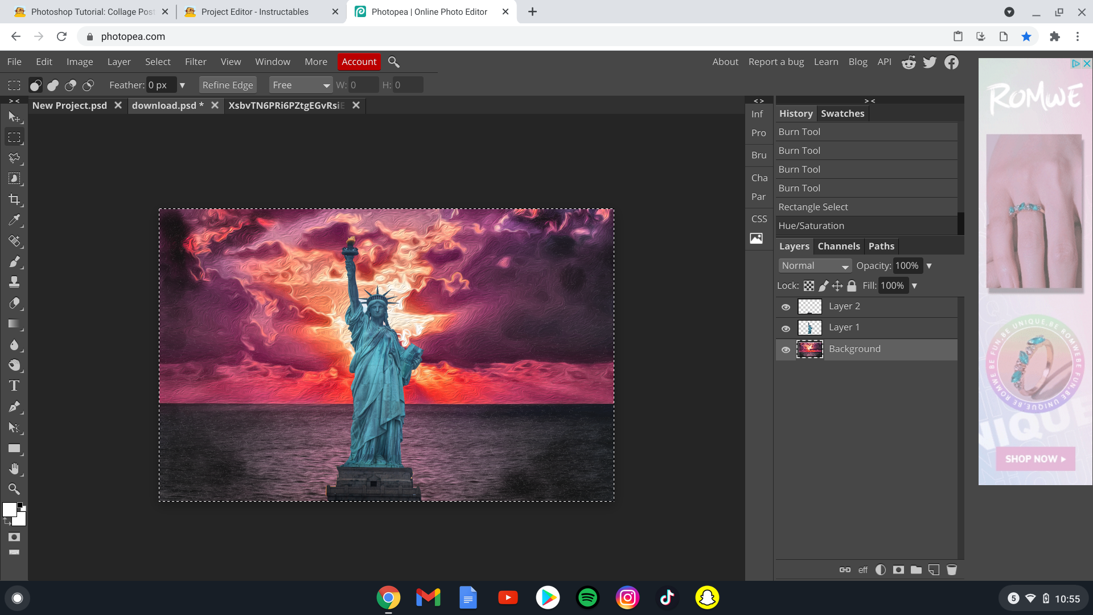The image size is (1093, 615).
Task: Click Link Layers icon at panel bottom
Action: pyautogui.click(x=845, y=569)
